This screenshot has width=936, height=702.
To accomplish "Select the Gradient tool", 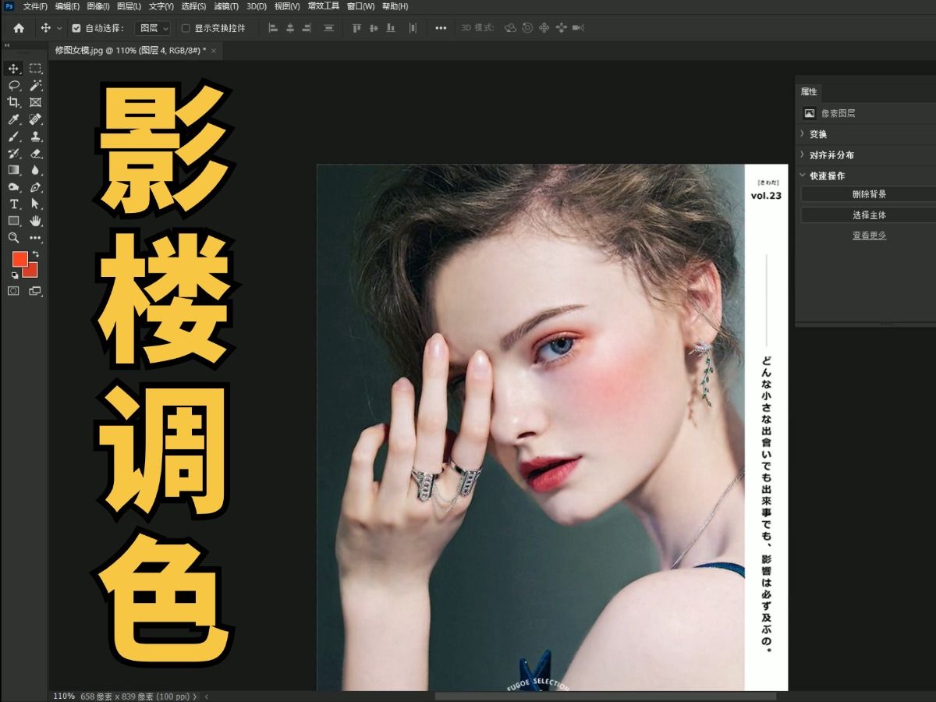I will click(x=13, y=169).
